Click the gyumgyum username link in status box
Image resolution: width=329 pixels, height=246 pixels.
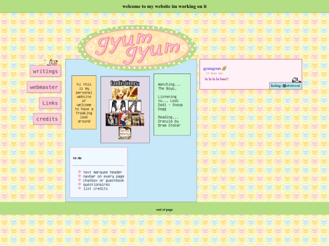(x=212, y=69)
